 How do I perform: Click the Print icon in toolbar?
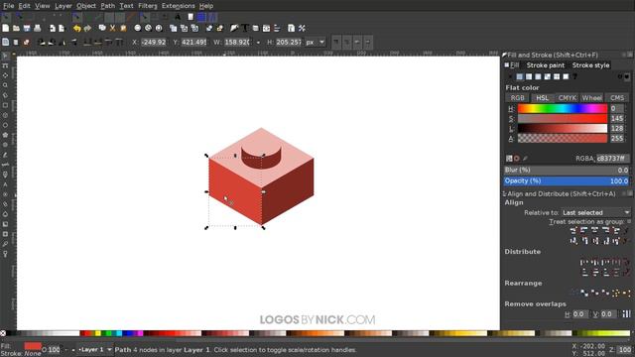38,28
